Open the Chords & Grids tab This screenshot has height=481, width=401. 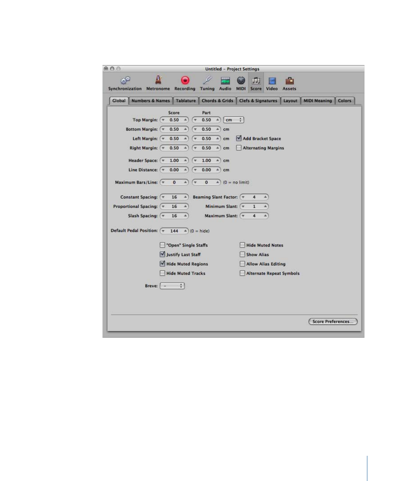click(x=217, y=101)
